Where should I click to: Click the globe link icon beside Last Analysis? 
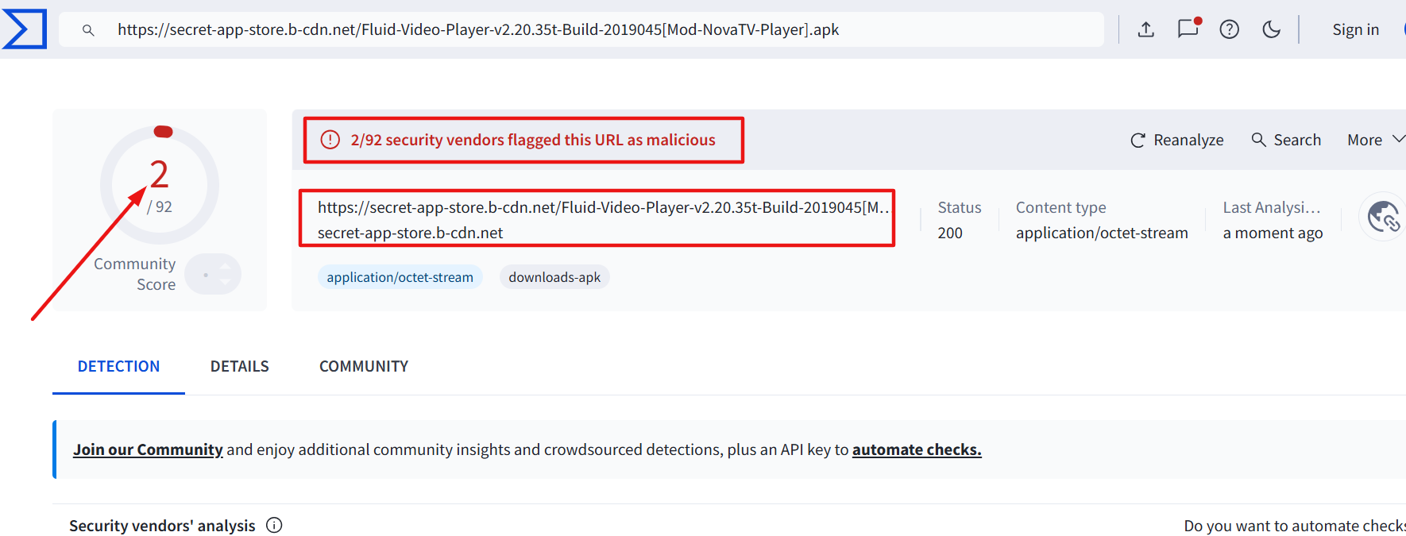pos(1383,216)
